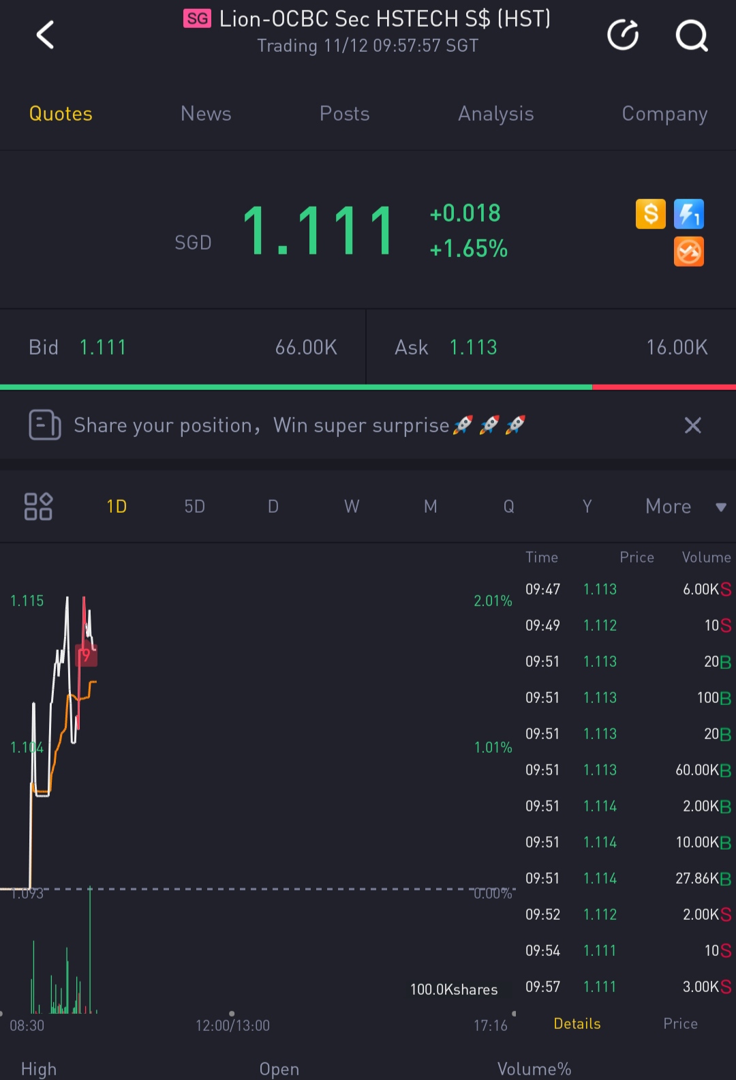Tap the red marker on the chart
Image resolution: width=736 pixels, height=1080 pixels.
click(x=86, y=655)
